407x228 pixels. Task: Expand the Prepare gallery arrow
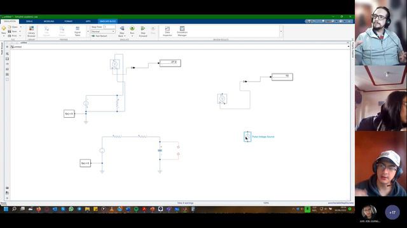(x=88, y=32)
